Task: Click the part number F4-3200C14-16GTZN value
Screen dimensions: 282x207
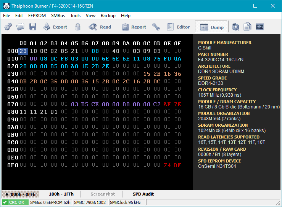Action: tap(221, 60)
